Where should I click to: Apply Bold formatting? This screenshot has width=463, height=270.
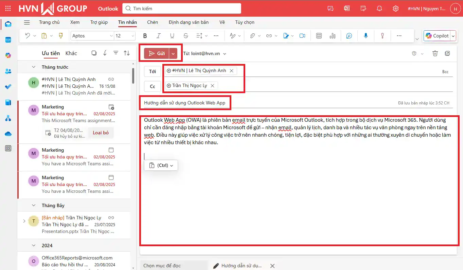click(145, 36)
